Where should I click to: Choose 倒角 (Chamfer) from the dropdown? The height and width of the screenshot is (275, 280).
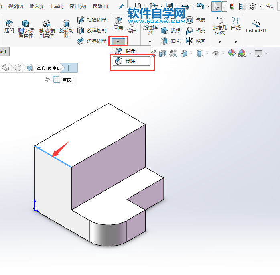(131, 61)
